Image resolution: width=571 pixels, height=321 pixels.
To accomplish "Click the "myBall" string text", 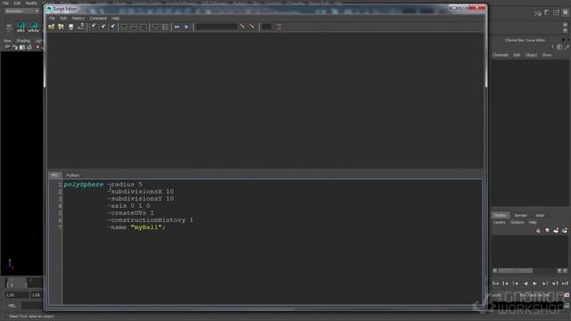I will 146,227.
